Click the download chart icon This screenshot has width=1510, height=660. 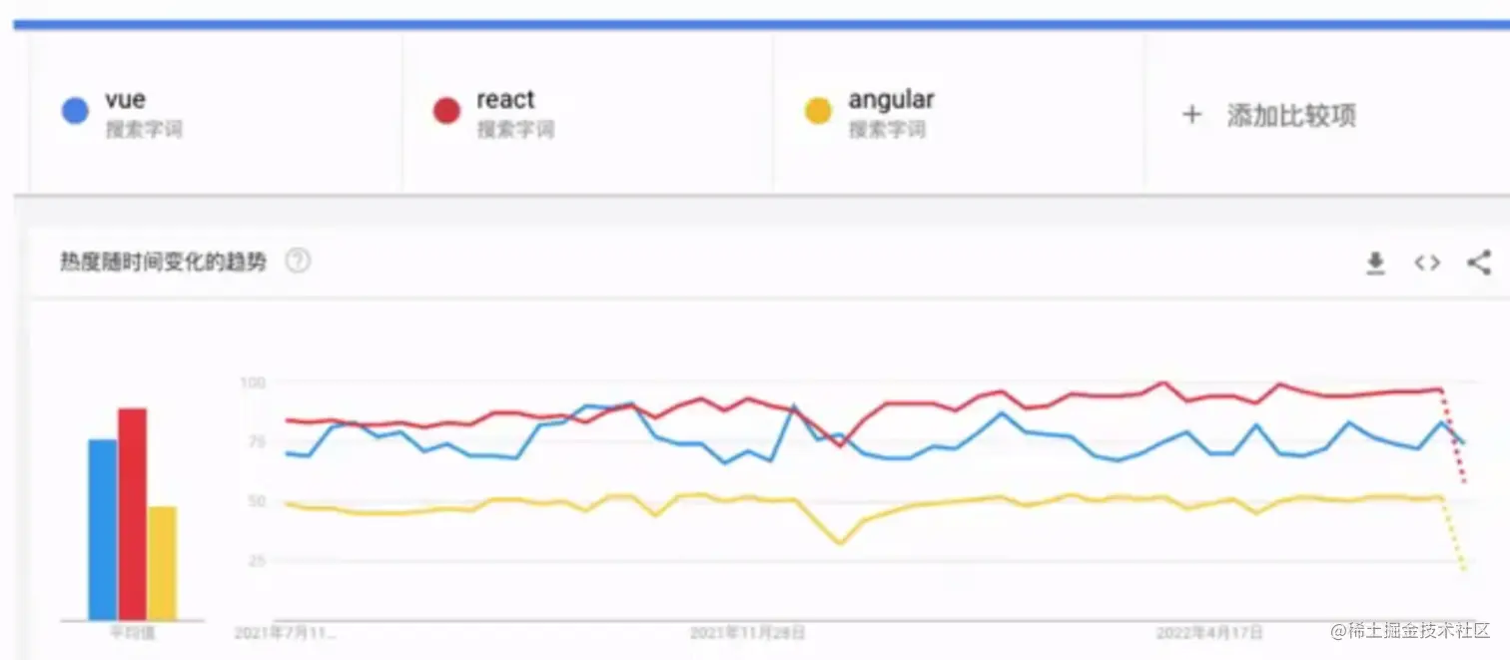[1375, 264]
